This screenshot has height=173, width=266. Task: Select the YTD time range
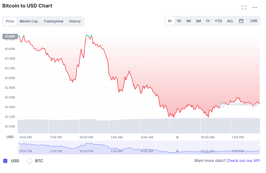(x=218, y=21)
